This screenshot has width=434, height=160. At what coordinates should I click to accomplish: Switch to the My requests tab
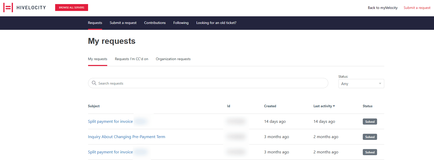98,59
